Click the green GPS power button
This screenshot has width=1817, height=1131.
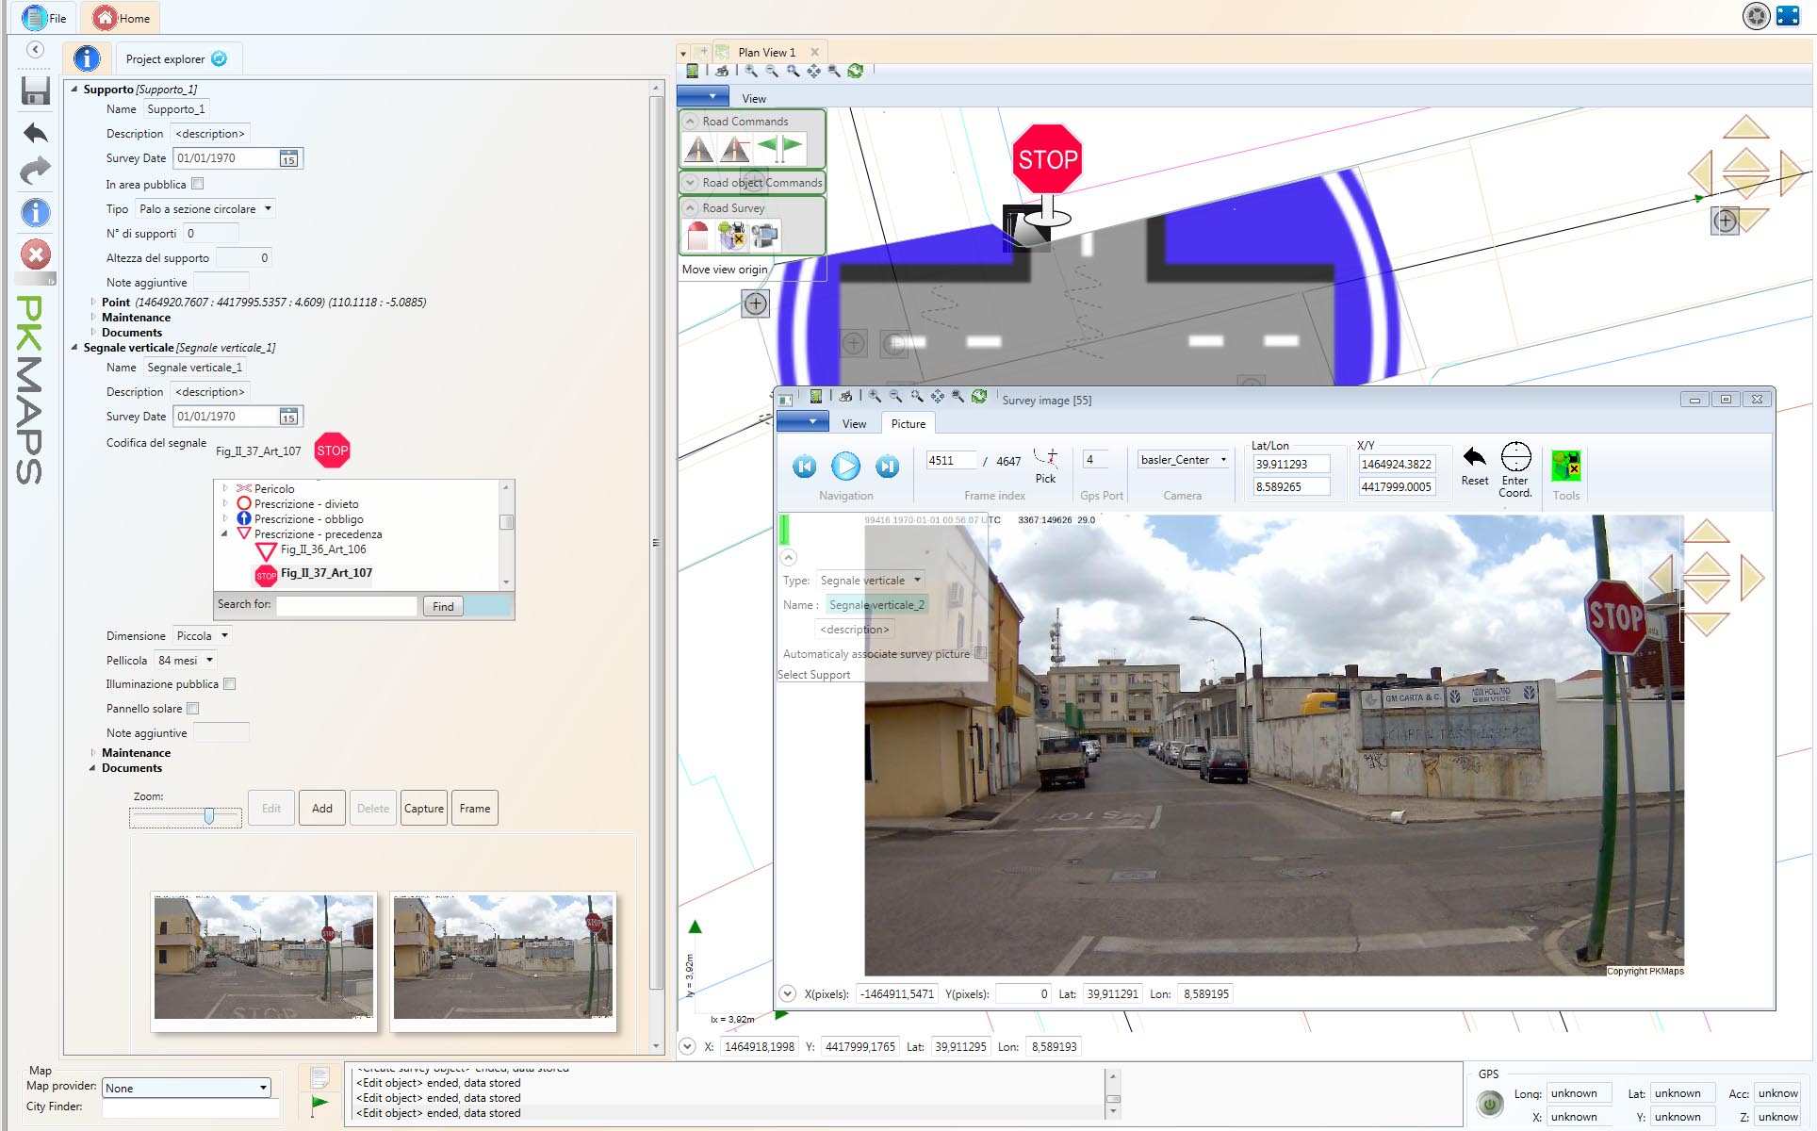1489,1103
